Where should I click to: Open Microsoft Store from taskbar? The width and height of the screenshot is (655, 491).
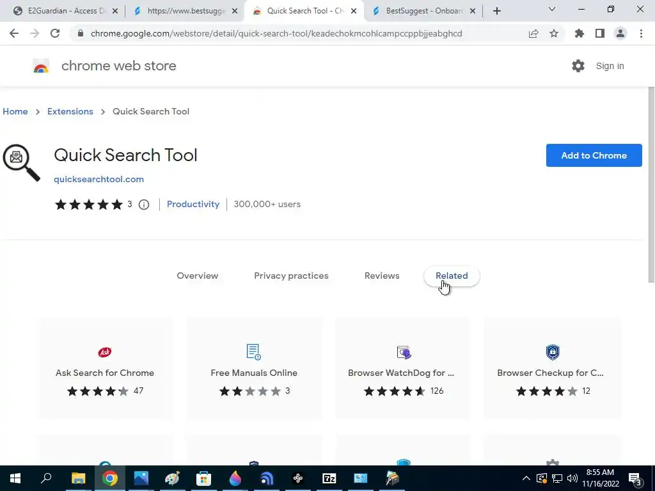pos(203,478)
